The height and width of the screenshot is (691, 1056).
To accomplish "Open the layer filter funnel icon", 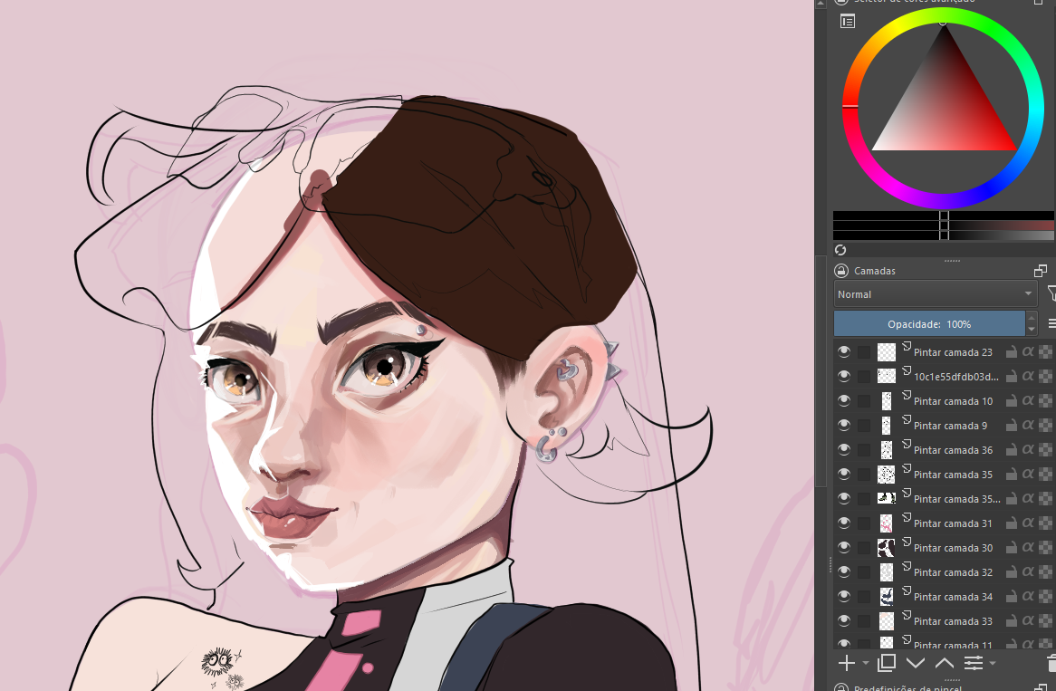I will [x=1051, y=293].
